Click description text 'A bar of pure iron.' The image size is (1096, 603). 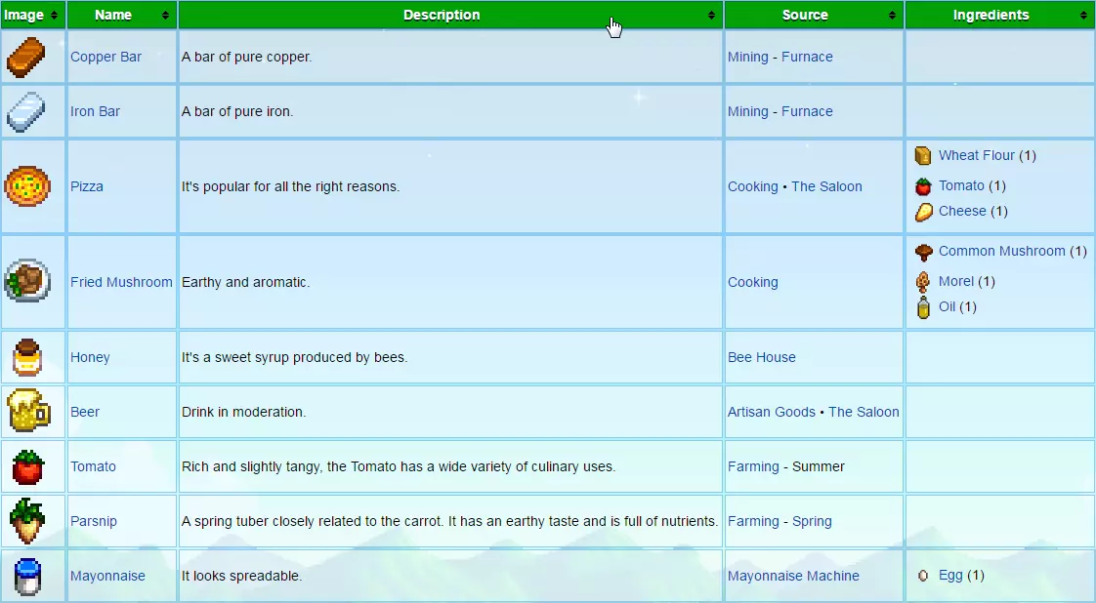pos(237,111)
